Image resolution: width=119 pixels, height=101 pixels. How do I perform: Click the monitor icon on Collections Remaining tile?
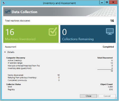pyautogui.click(x=110, y=31)
